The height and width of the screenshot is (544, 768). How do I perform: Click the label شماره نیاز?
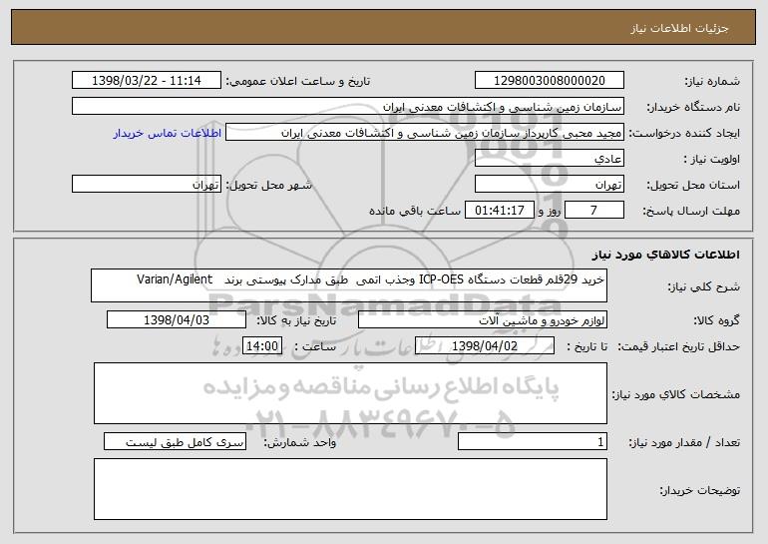[712, 82]
